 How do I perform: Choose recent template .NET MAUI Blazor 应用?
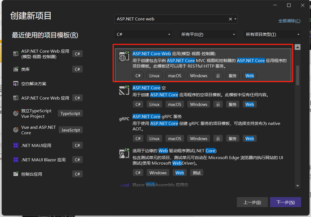[x=43, y=159]
